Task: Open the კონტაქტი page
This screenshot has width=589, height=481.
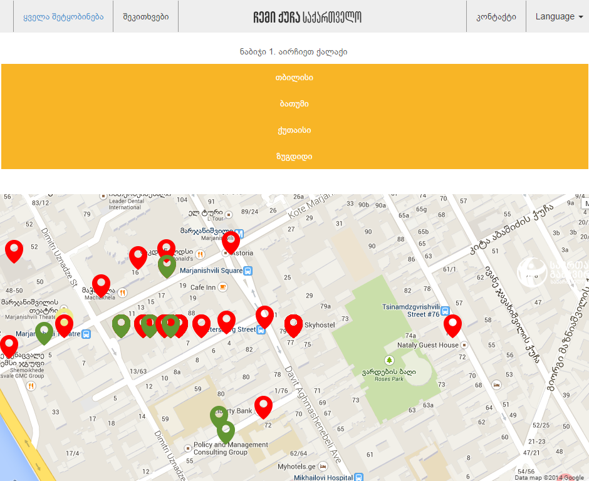Action: [496, 16]
